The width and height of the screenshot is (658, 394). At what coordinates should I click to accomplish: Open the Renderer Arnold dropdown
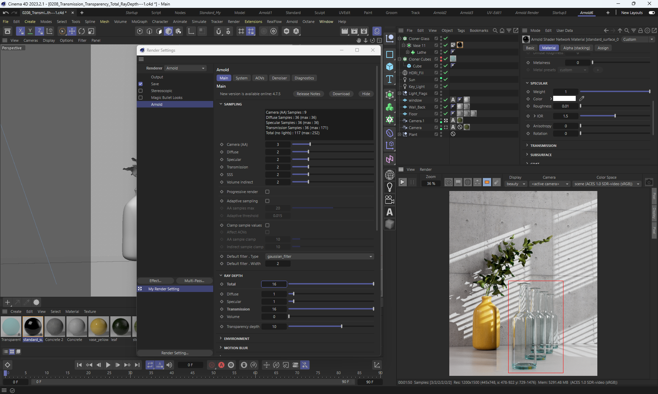185,68
